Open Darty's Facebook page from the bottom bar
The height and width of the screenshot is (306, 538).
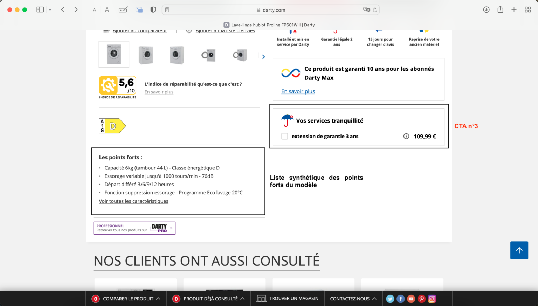pos(400,299)
